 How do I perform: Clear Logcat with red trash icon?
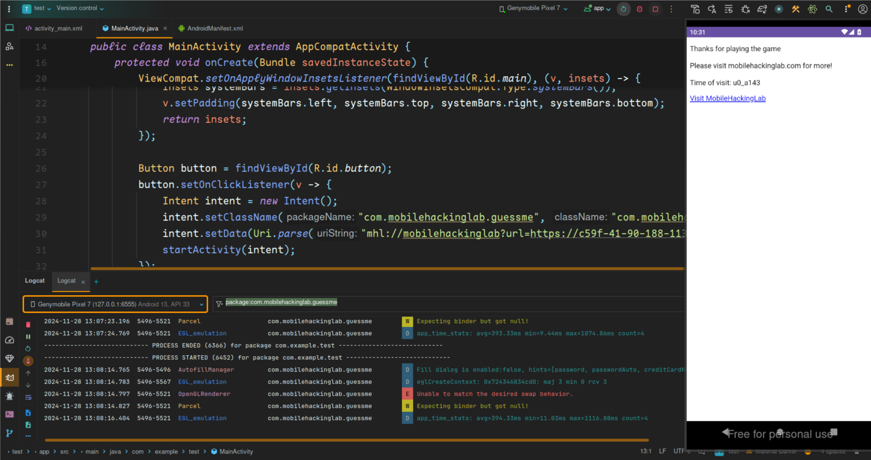(x=28, y=324)
